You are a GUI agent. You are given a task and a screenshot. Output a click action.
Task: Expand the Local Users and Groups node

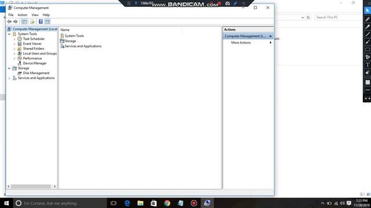[14, 54]
